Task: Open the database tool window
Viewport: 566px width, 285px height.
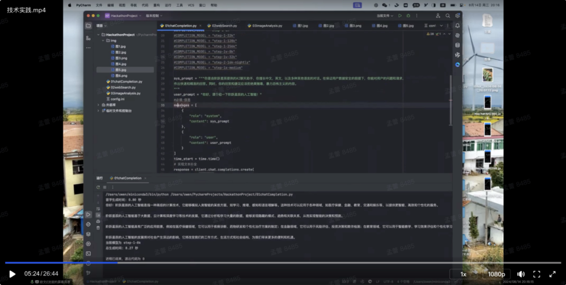Action: 458,45
